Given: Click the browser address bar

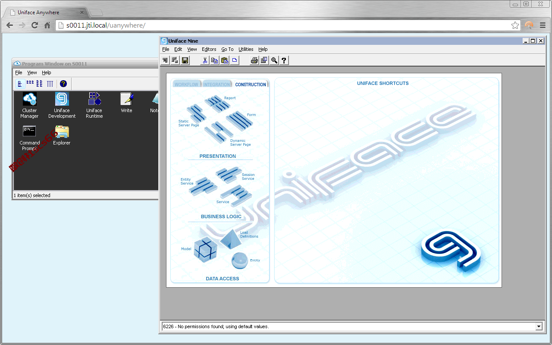Looking at the screenshot, I should pos(288,25).
